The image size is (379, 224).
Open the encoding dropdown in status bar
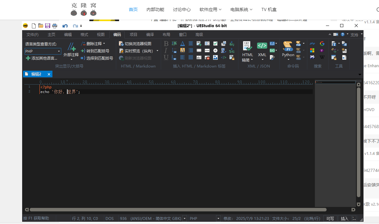(x=184, y=218)
